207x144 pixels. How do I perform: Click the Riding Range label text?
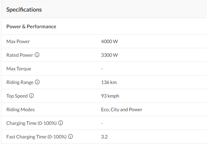click(x=20, y=82)
